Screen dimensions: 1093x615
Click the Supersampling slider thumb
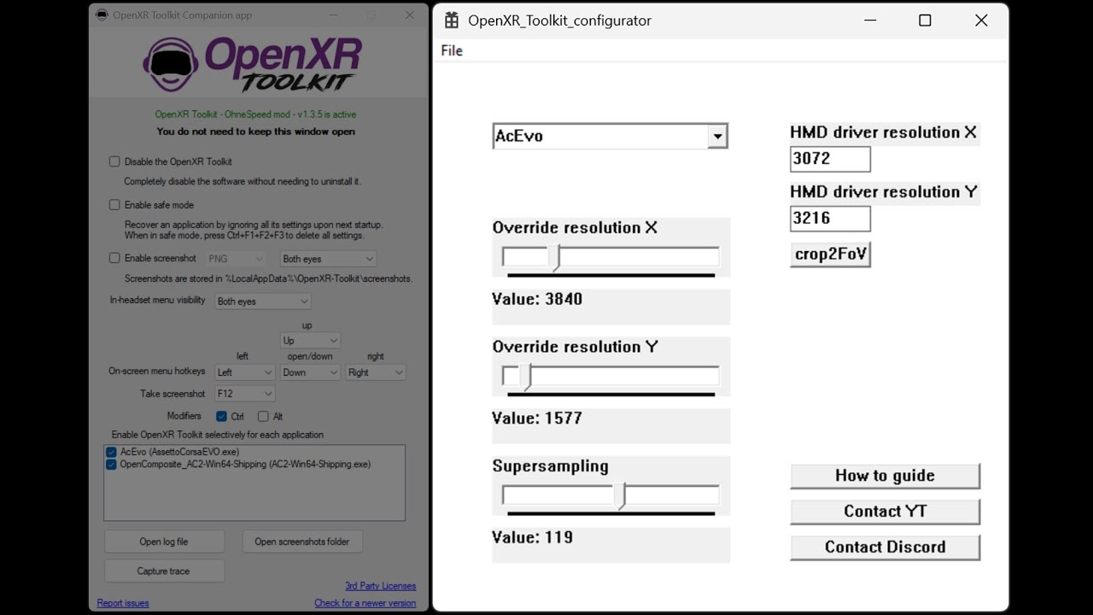point(622,496)
